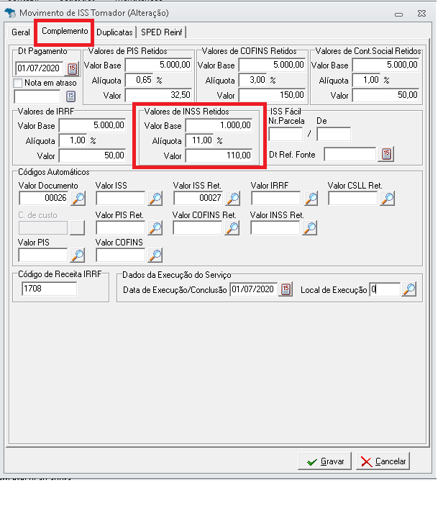This screenshot has width=443, height=529.
Task: Edit Cont.Social Retidos Valor Base field
Action: click(385, 65)
